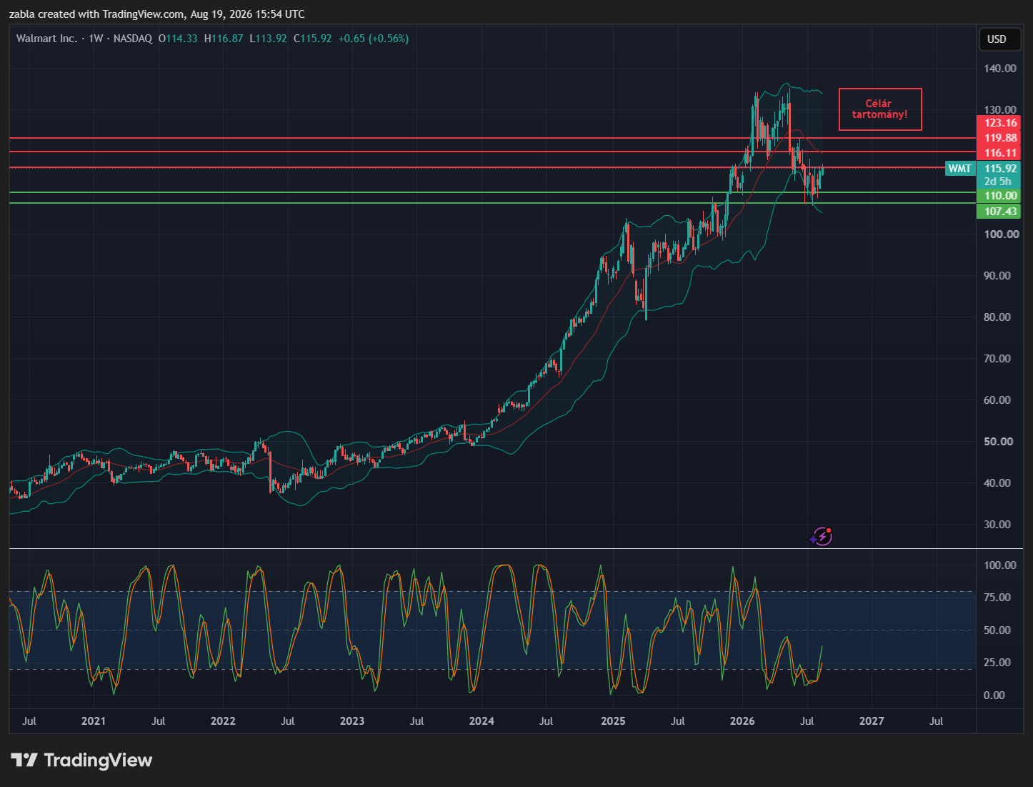
Task: Click the 60.00 price axis label
Action: [x=997, y=400]
